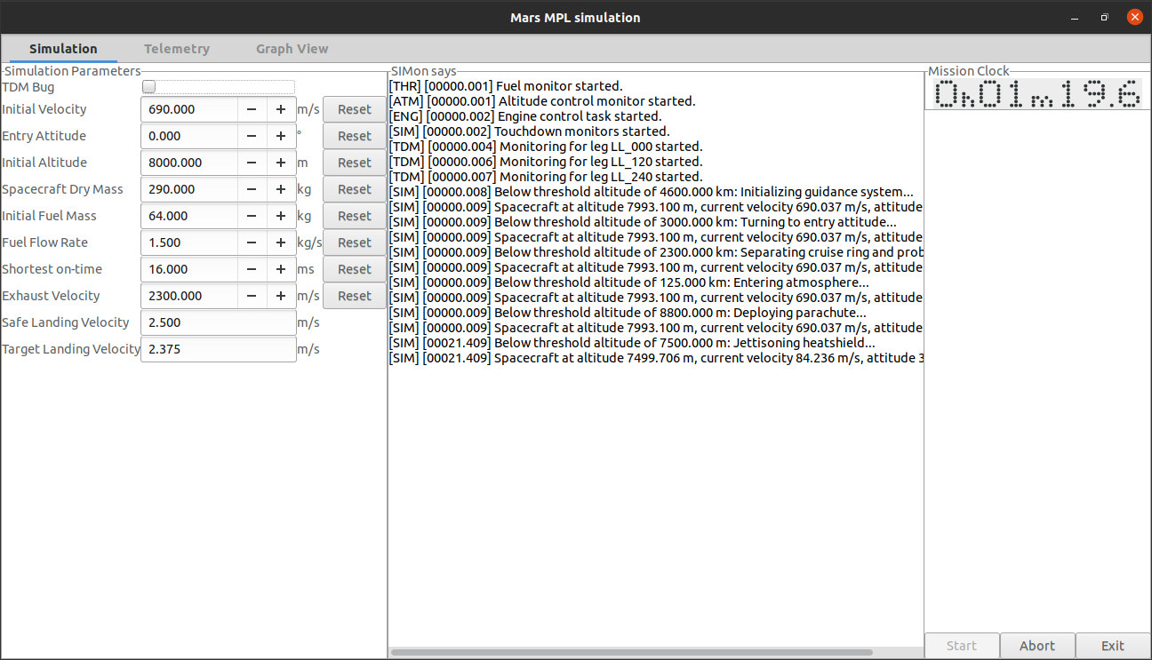The width and height of the screenshot is (1152, 660).
Task: Close the Mars MPL simulation window
Action: coord(1134,17)
